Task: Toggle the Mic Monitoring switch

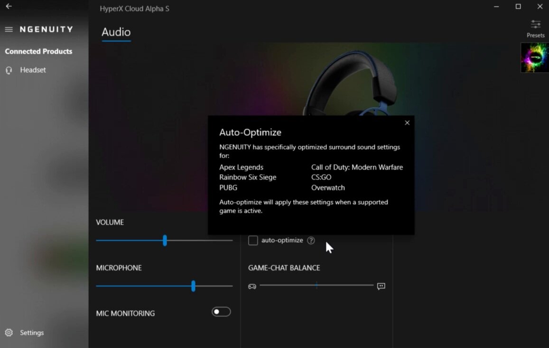Action: [x=221, y=311]
